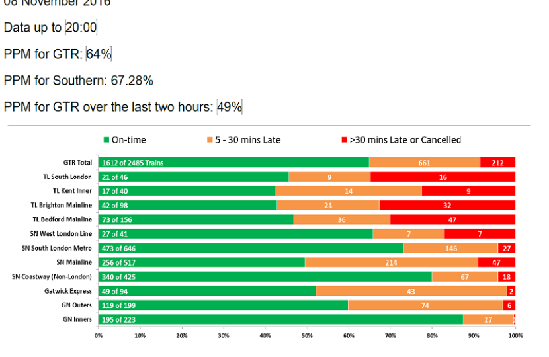This screenshot has height=357, width=549.
Task: Select the 195 of 223 GN Inners bar
Action: pyautogui.click(x=281, y=319)
